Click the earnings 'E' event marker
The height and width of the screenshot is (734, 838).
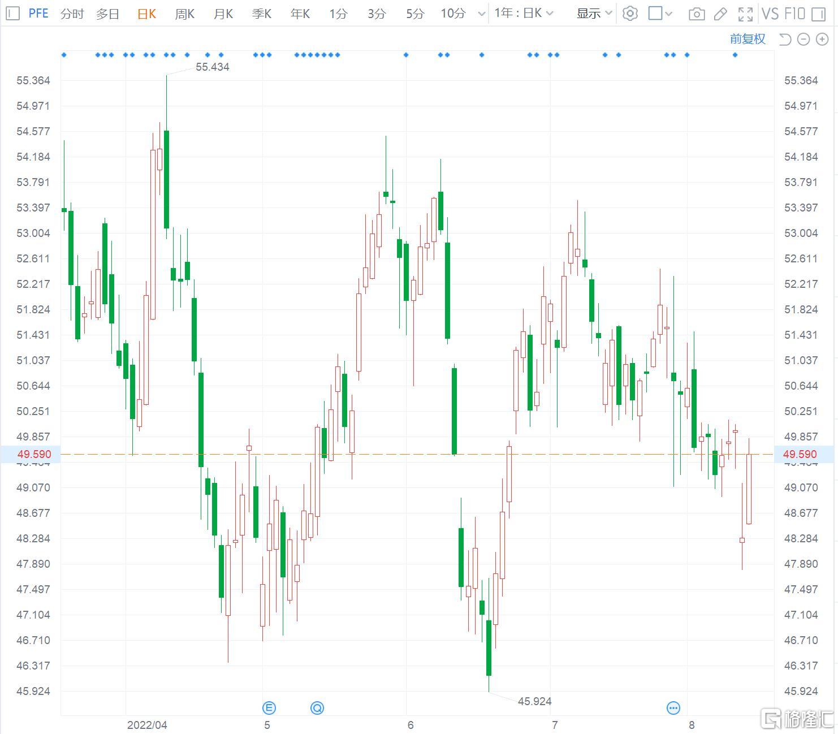[x=269, y=707]
